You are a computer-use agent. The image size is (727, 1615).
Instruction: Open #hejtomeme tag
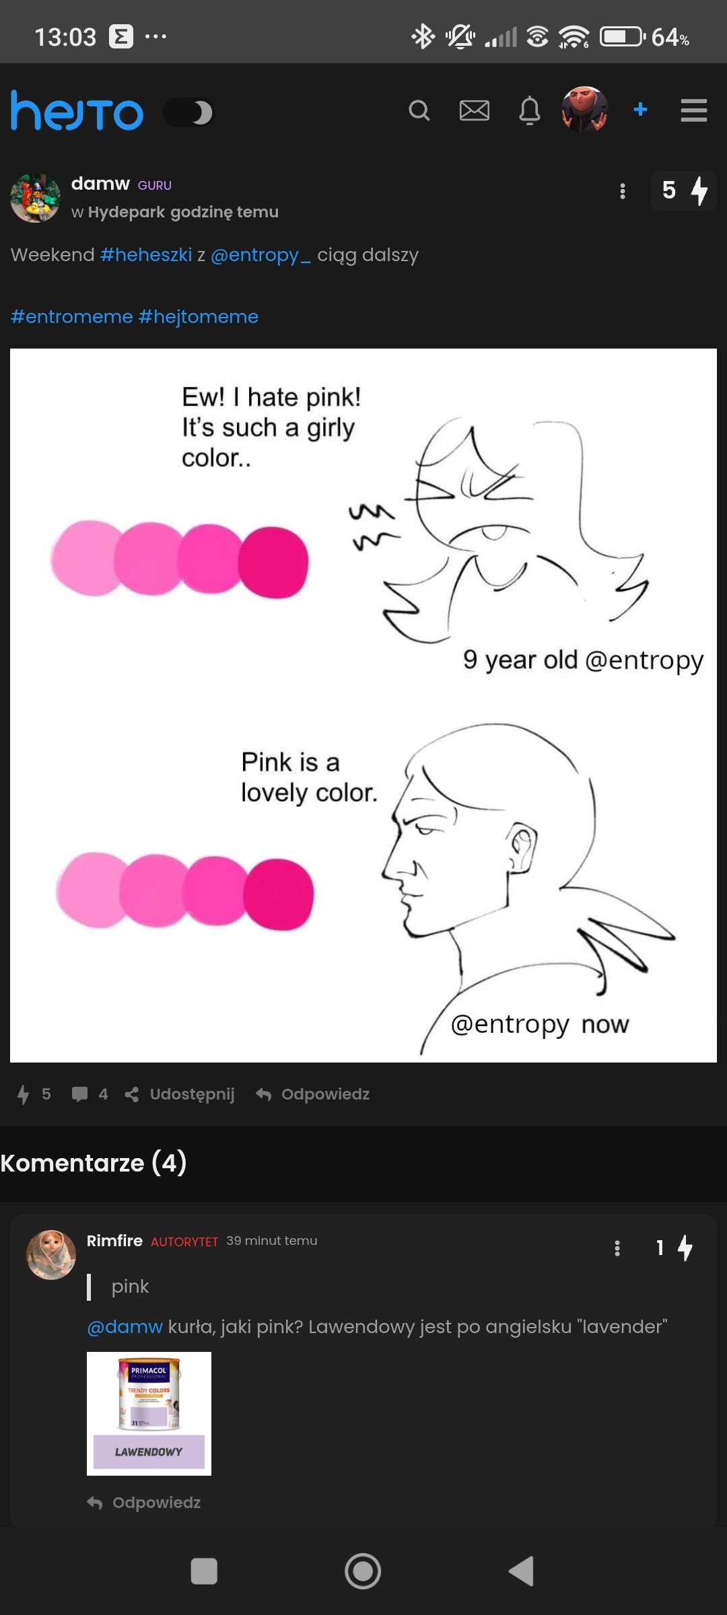[199, 316]
